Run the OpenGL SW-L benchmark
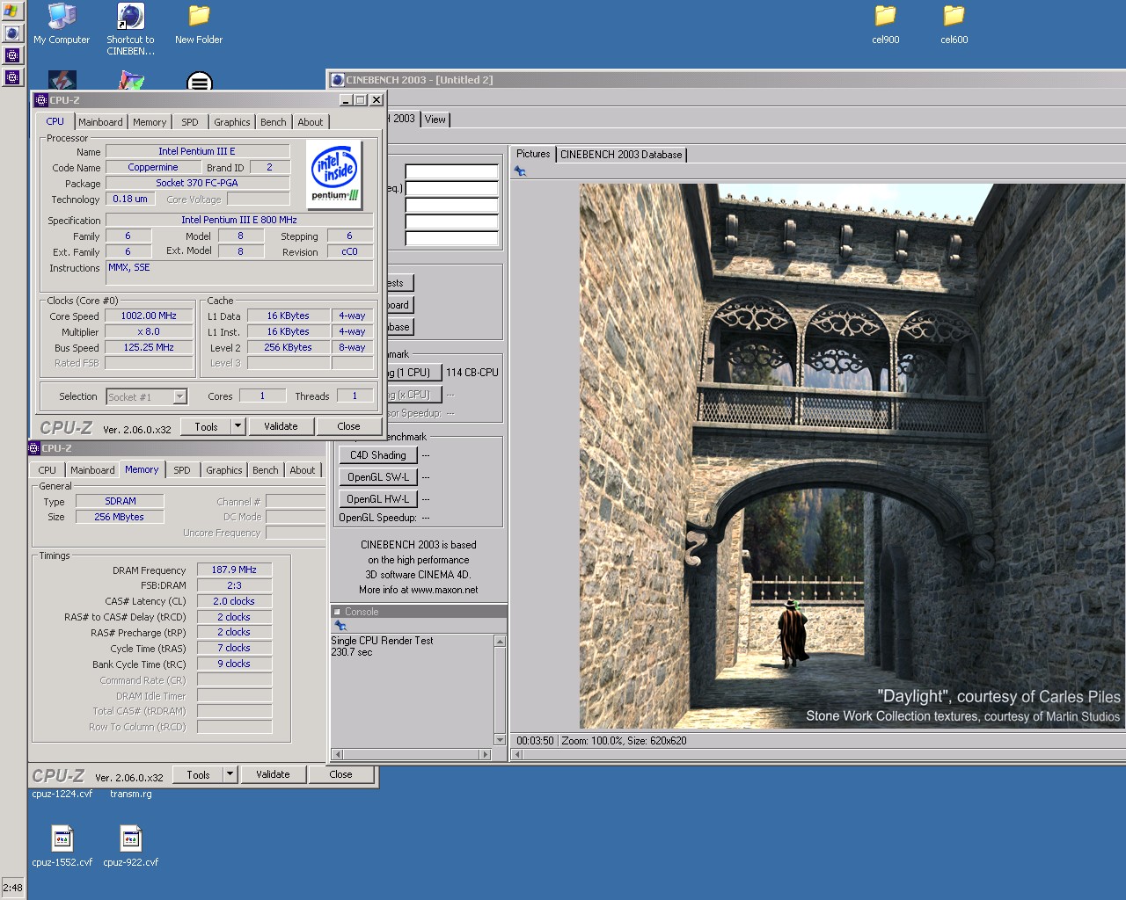Screen dimensions: 1126x900 pos(378,477)
